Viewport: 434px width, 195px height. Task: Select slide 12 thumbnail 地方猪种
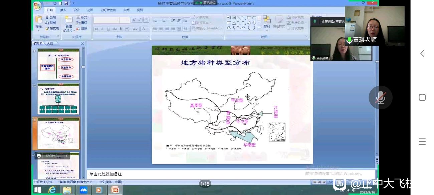pyautogui.click(x=58, y=99)
